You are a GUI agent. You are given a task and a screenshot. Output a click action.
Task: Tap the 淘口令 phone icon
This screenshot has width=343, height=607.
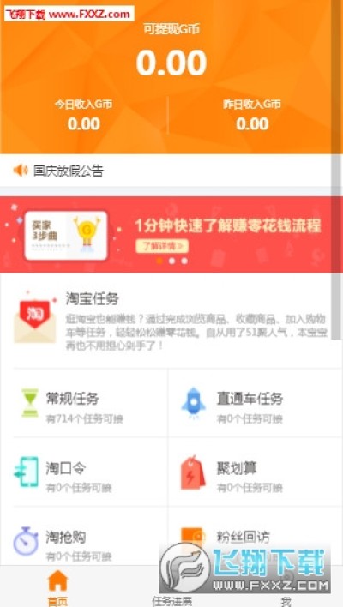pos(27,472)
